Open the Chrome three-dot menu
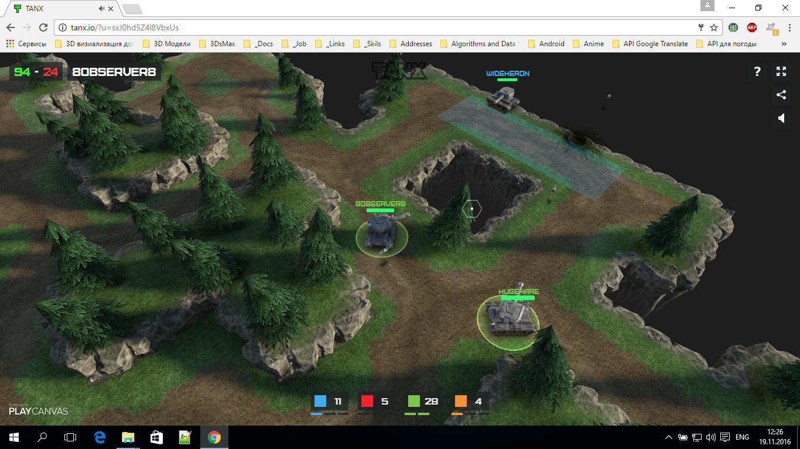Viewport: 800px width, 449px height. pos(789,27)
